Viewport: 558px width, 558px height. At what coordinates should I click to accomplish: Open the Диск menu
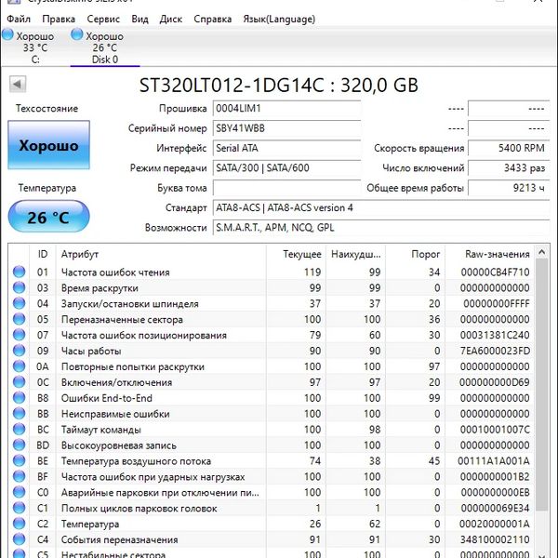(x=171, y=19)
